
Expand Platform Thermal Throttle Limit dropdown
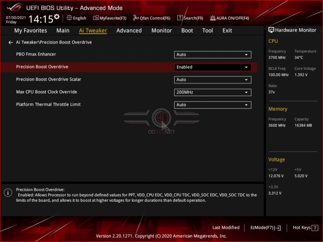tap(213, 105)
